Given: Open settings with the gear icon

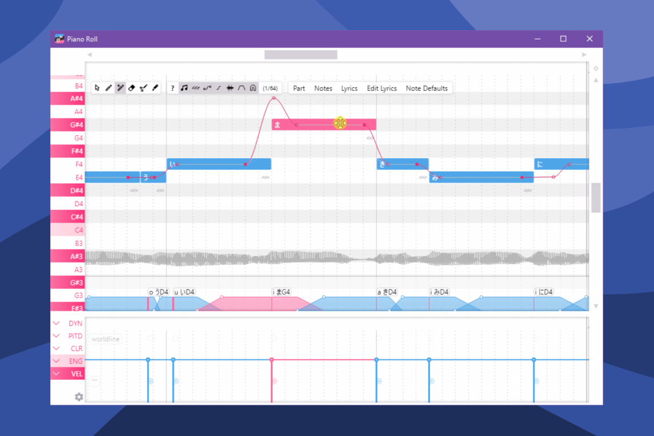Looking at the screenshot, I should click(x=79, y=396).
